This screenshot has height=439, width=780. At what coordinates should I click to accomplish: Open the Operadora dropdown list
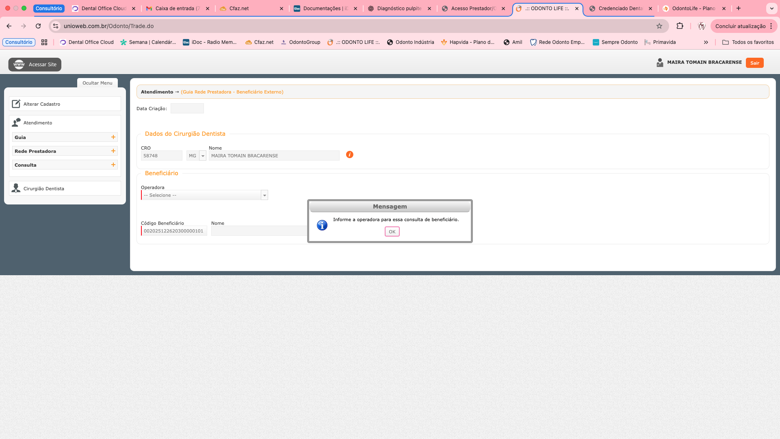point(264,196)
